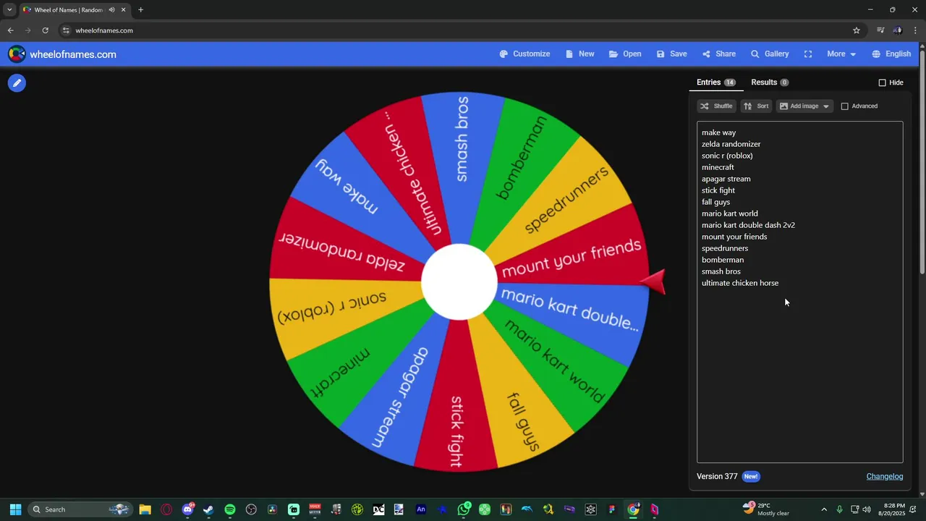This screenshot has height=521, width=926.
Task: Click the taskbar Search box
Action: pyautogui.click(x=80, y=509)
